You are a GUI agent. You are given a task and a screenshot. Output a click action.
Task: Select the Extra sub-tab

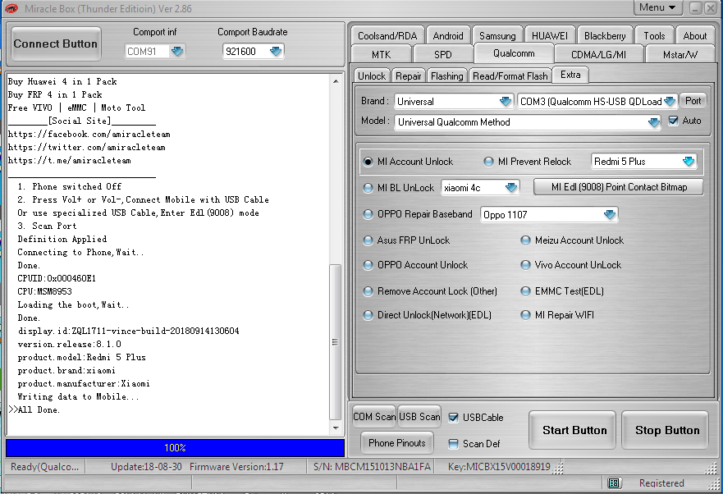tap(570, 75)
